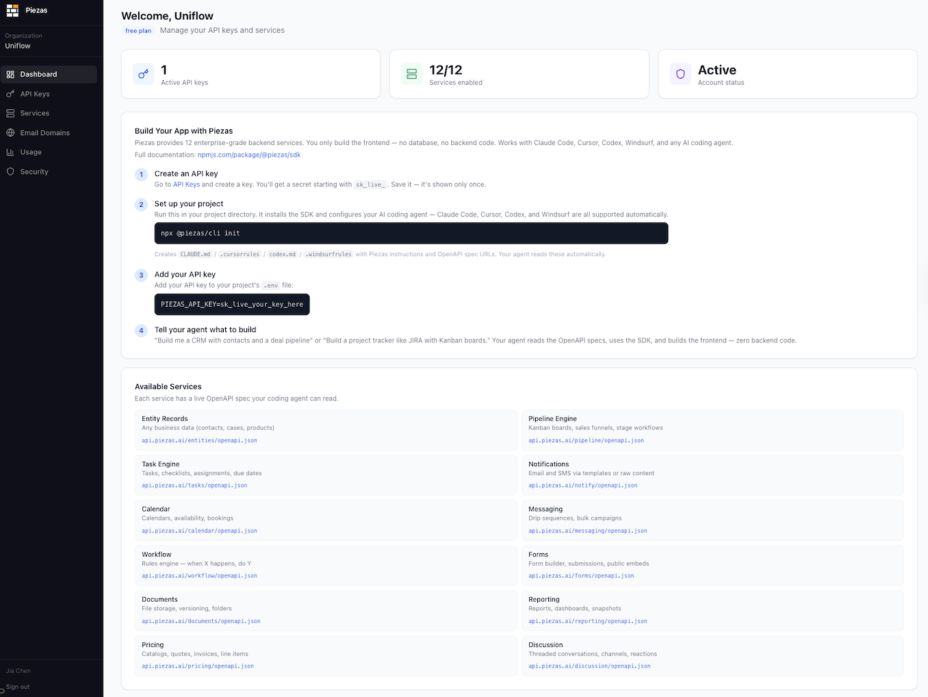Open the API Keys page from sidebar
The width and height of the screenshot is (928, 697).
point(49,94)
